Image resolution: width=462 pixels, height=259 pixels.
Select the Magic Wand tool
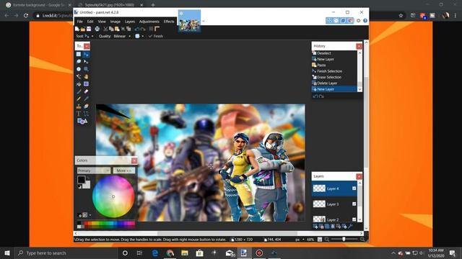coord(79,77)
